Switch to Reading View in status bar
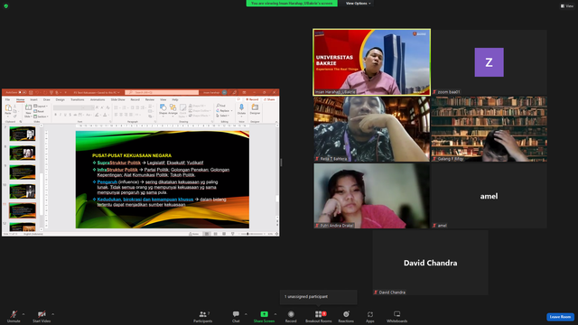This screenshot has width=578, height=325. [x=224, y=234]
